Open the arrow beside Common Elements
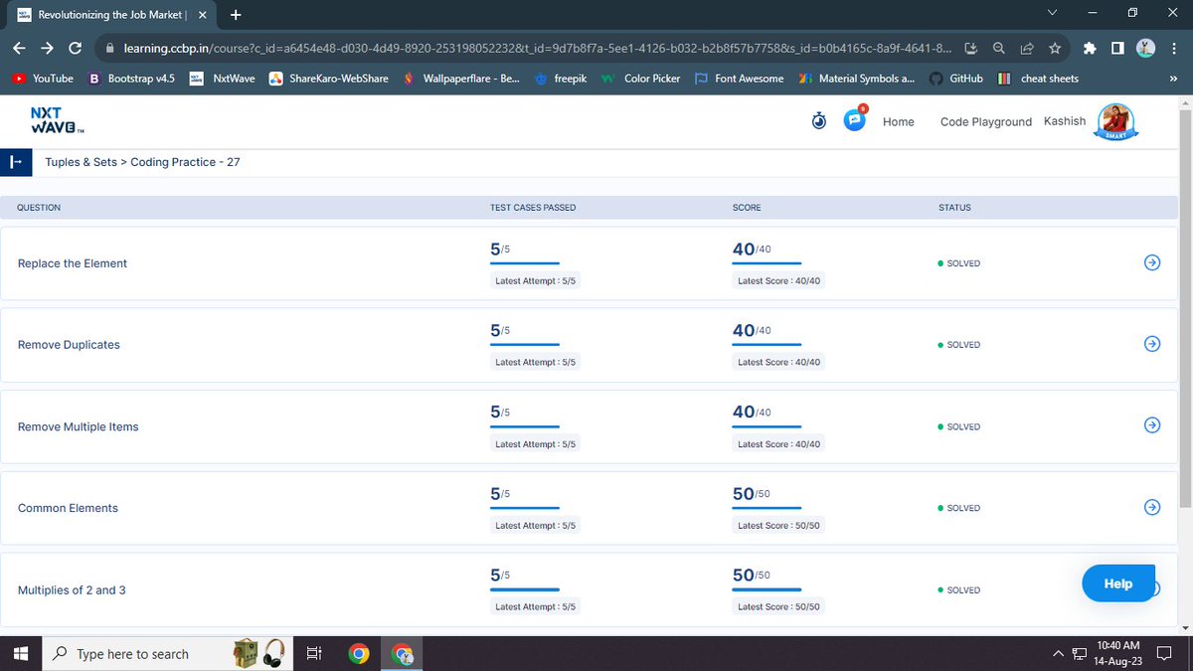This screenshot has width=1193, height=671. pos(1152,507)
